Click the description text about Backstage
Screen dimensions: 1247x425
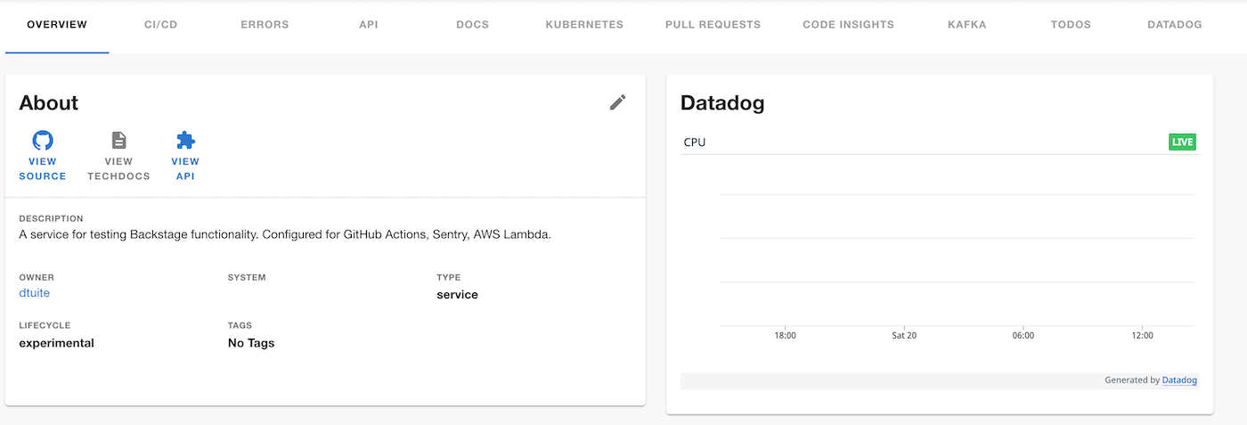[285, 235]
